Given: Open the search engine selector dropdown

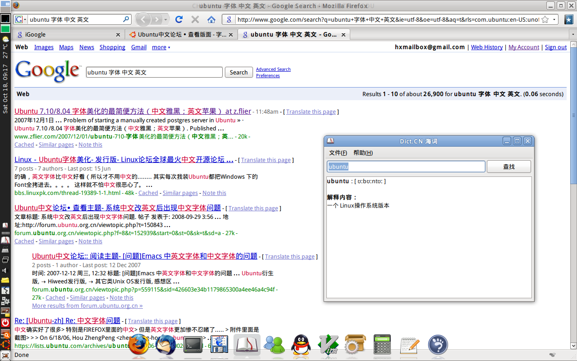Looking at the screenshot, I should 20,19.
